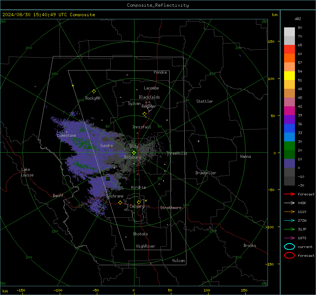Click the yellow diamond marker near RockyMH
This screenshot has height=295, width=316.
pos(94,92)
